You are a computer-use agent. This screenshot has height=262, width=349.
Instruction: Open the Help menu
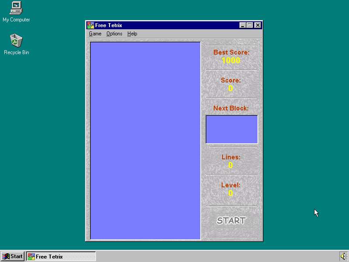point(132,34)
